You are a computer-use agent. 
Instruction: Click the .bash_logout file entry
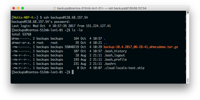(x=114, y=55)
